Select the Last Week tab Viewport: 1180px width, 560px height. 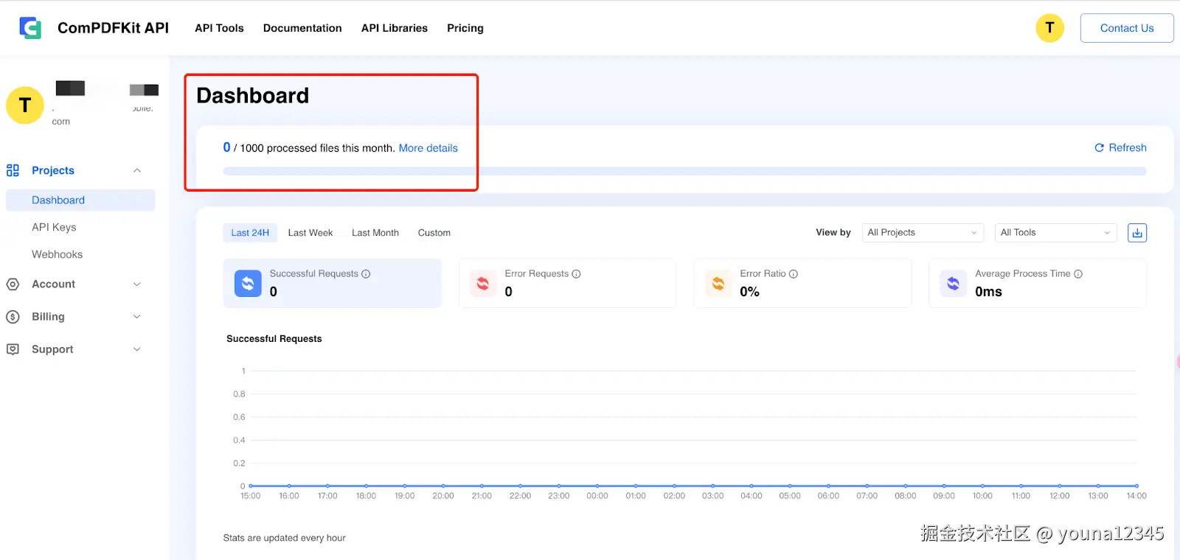(310, 233)
